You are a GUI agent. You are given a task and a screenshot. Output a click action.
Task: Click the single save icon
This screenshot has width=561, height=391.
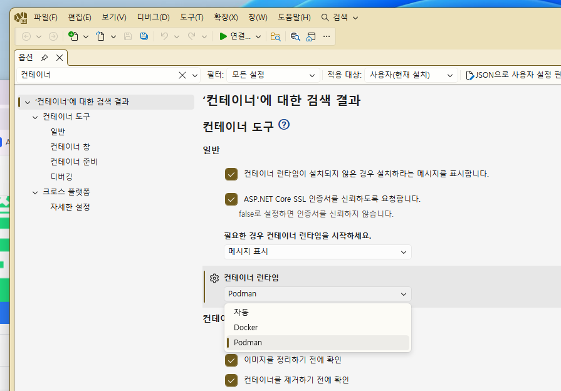tap(128, 36)
